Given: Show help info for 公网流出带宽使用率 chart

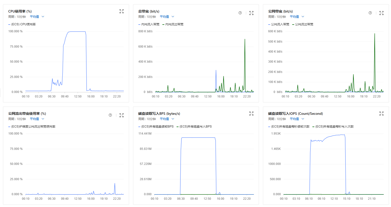Looking at the screenshot, I should coord(110,115).
